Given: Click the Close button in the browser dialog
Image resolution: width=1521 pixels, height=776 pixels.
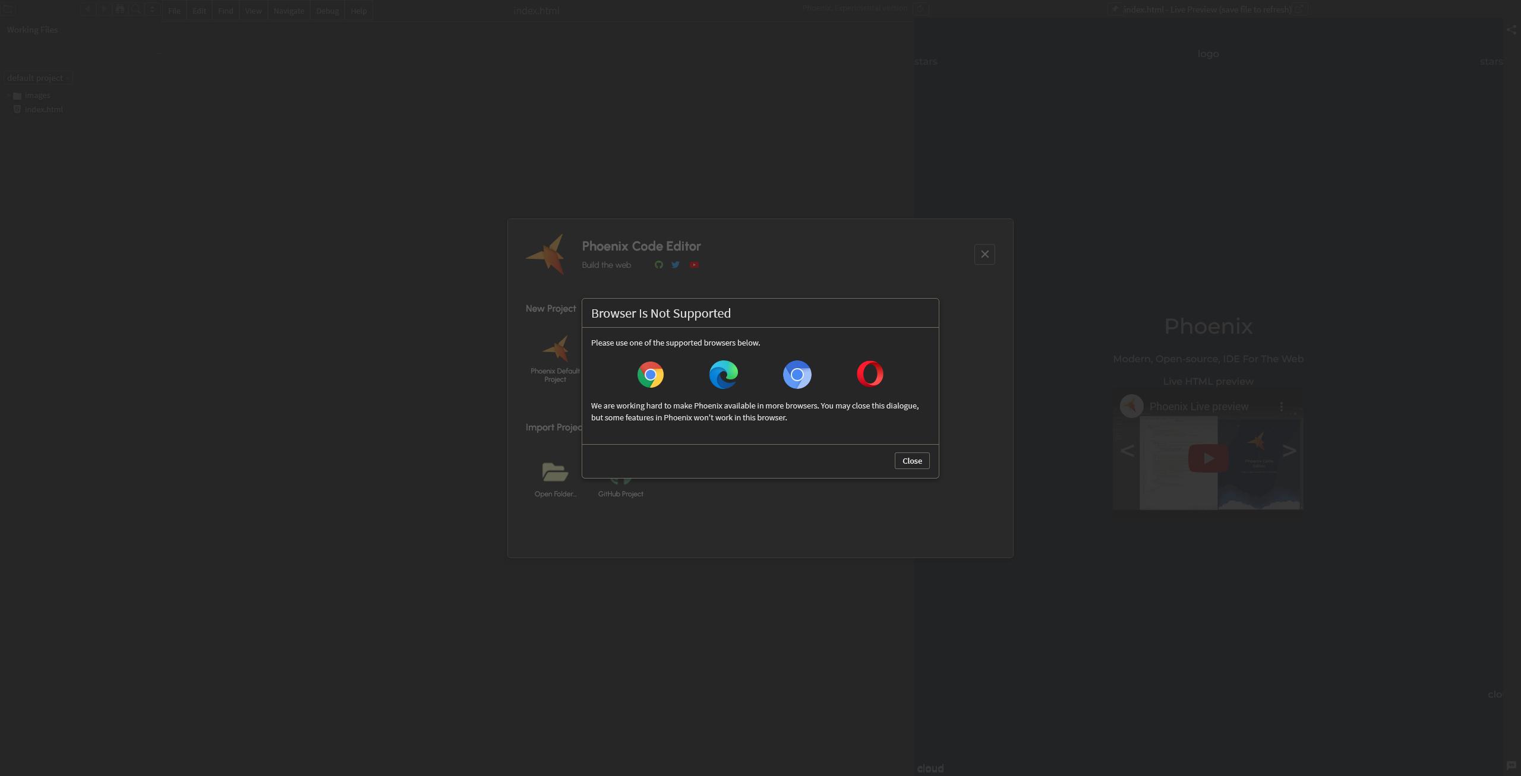Looking at the screenshot, I should 911,461.
